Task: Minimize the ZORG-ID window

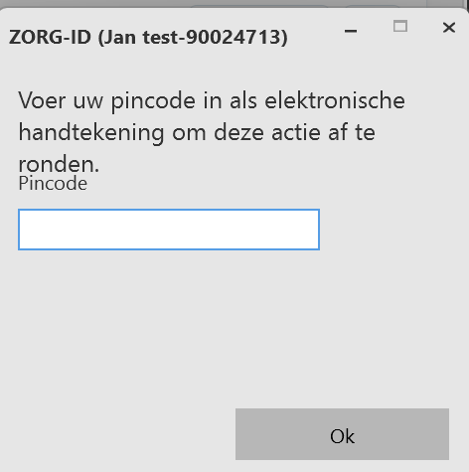Action: [x=351, y=31]
